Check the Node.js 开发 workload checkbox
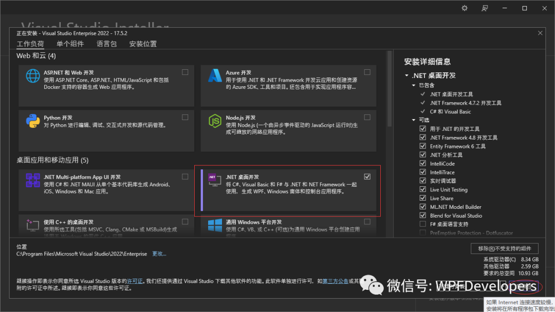 367,118
